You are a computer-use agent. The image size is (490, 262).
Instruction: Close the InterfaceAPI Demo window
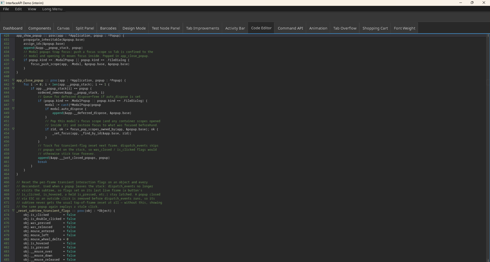(x=484, y=3)
